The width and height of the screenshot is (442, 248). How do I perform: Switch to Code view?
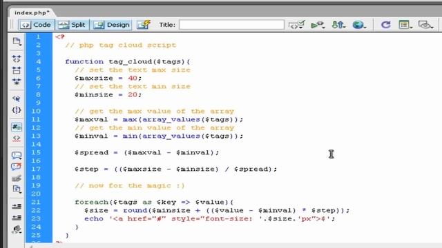[37, 25]
